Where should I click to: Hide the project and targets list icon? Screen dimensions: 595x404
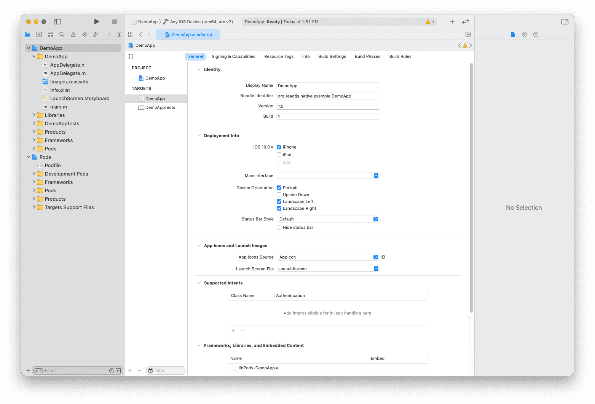coord(131,56)
